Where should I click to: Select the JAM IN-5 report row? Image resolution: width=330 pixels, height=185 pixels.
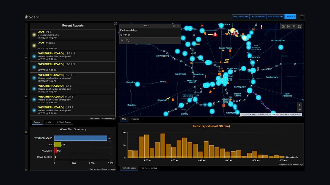(73, 35)
